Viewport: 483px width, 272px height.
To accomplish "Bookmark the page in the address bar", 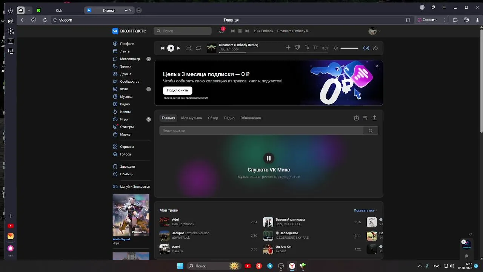I will tap(408, 20).
